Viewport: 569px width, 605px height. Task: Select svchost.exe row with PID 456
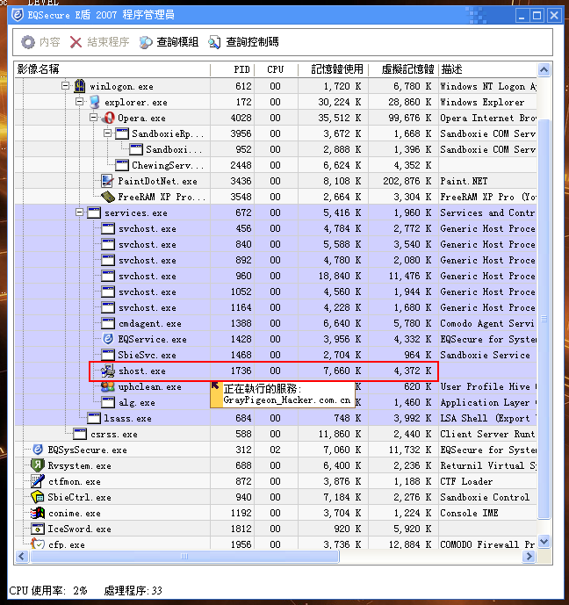pos(276,228)
